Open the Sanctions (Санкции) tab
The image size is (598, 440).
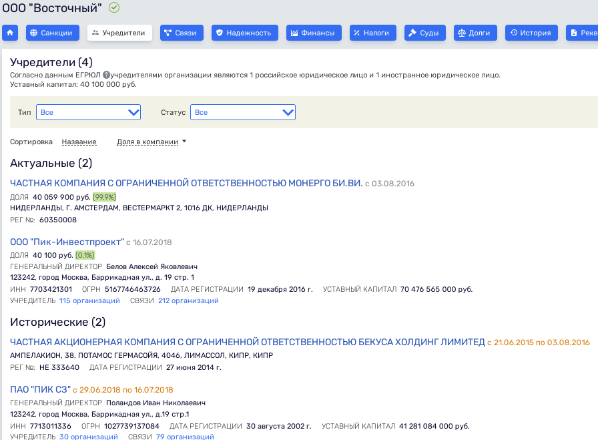(x=53, y=33)
